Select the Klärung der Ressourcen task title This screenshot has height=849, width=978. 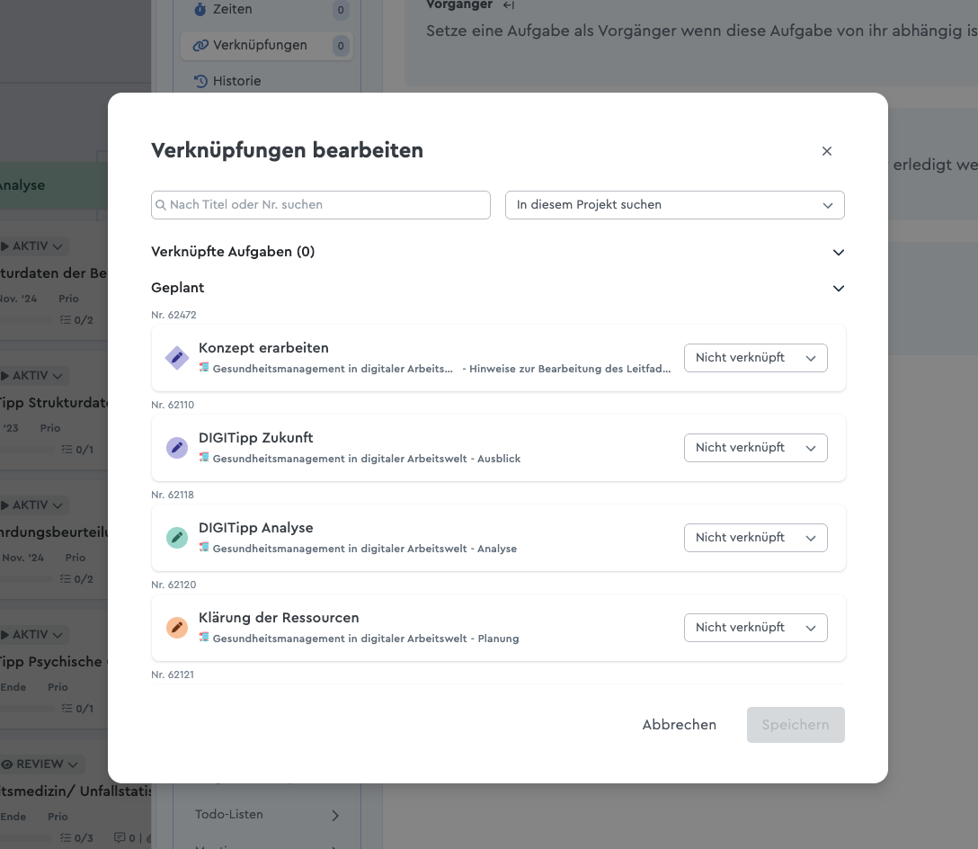click(279, 618)
